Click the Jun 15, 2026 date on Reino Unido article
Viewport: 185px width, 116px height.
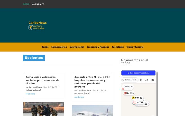coord(51,87)
